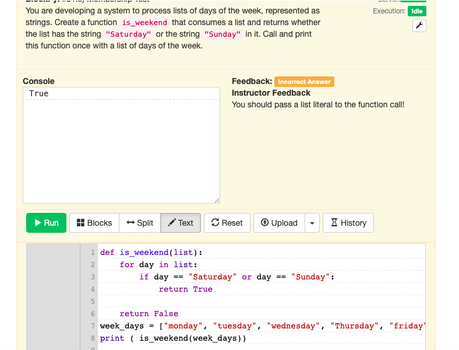
Task: Click the Instructor Feedback heading
Action: (271, 93)
